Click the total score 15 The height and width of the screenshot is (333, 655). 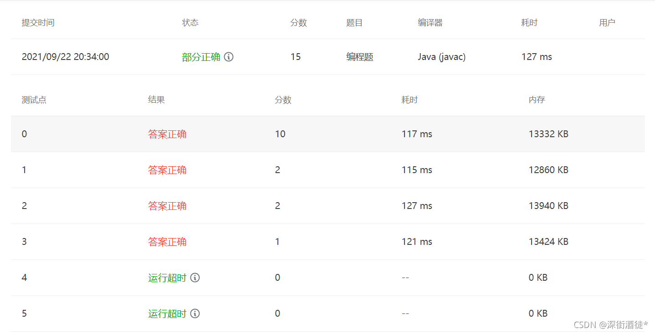[296, 57]
